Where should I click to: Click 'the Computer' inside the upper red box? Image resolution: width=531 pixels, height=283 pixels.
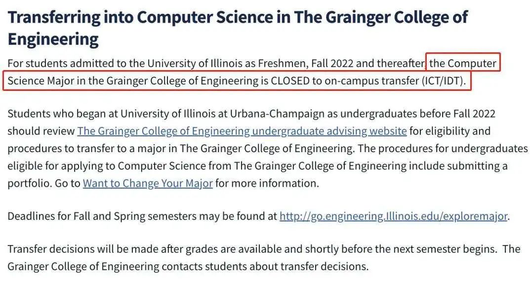(463, 63)
